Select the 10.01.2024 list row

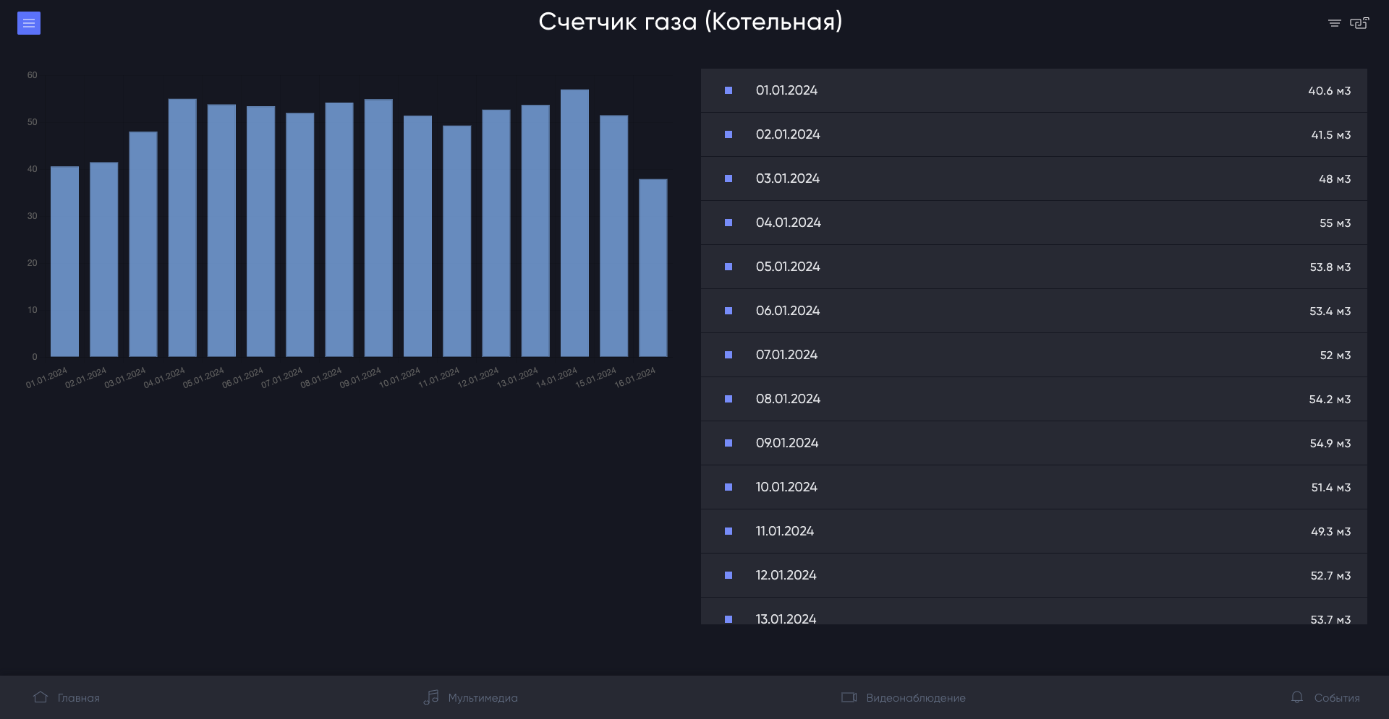1034,487
